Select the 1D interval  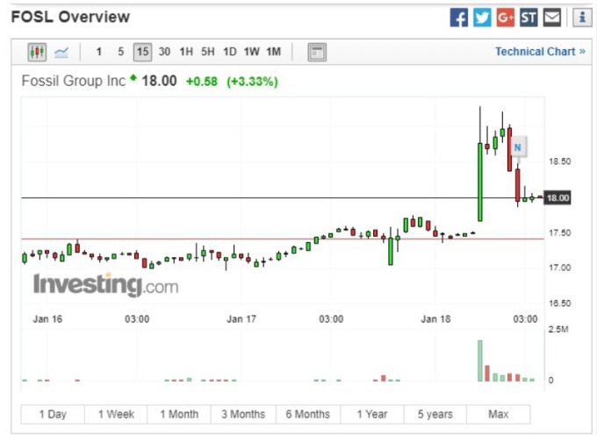coord(230,52)
